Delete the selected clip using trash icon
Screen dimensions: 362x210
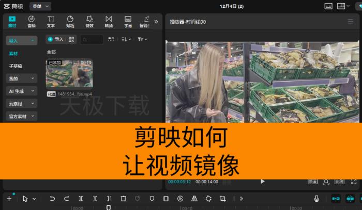123,199
